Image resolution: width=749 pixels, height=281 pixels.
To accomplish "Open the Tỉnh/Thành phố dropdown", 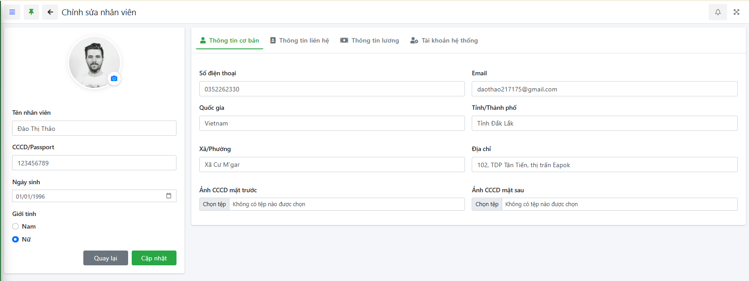I will 604,123.
